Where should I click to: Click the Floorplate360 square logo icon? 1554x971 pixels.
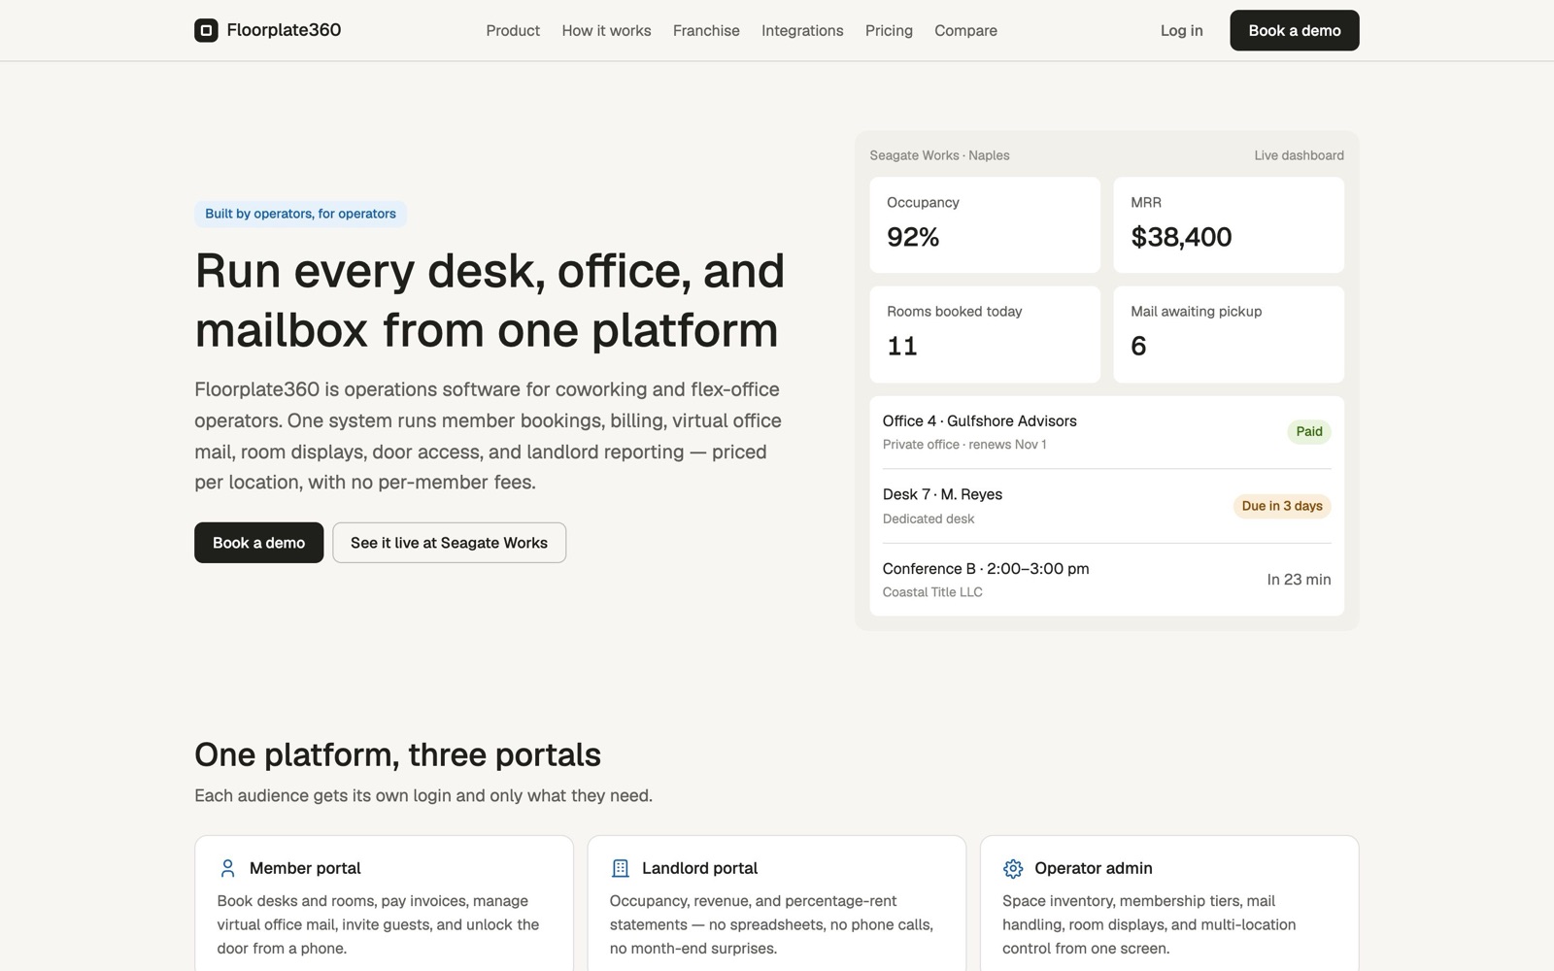click(206, 30)
